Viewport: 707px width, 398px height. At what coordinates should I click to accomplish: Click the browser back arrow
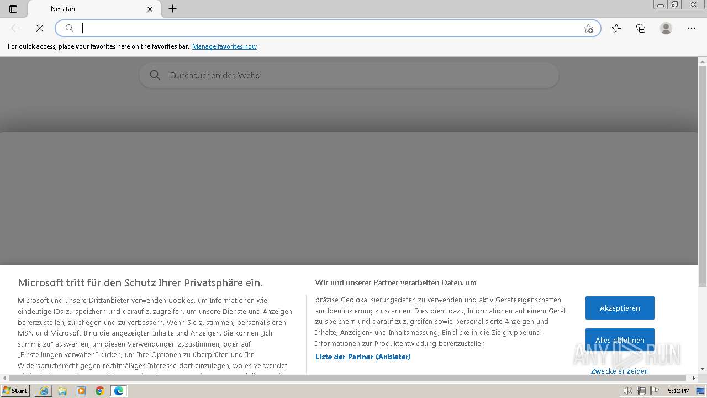pos(15,28)
